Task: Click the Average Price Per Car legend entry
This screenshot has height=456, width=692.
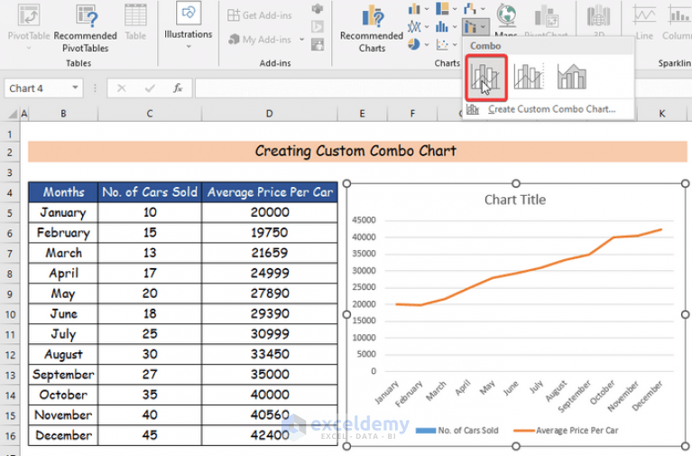Action: [566, 431]
